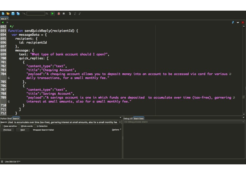Save the current file with the disk icon
Image resolution: width=246 pixels, height=175 pixels.
tap(13, 14)
